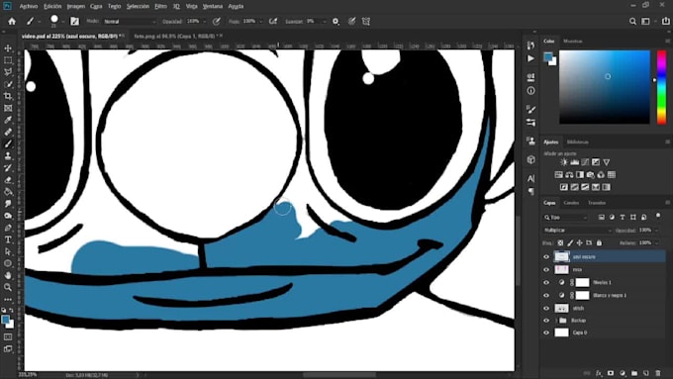The height and width of the screenshot is (379, 673).
Task: Open the 3D panel cube icon
Action: 530,159
